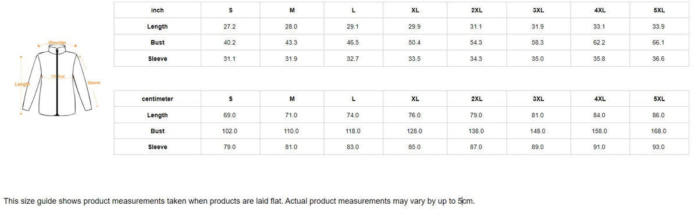This screenshot has width=698, height=209.
Task: Click the 5XL column header in inch table
Action: (x=659, y=10)
